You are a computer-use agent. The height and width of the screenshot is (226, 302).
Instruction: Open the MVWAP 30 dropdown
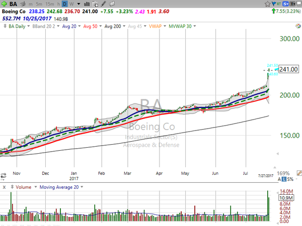[195, 26]
